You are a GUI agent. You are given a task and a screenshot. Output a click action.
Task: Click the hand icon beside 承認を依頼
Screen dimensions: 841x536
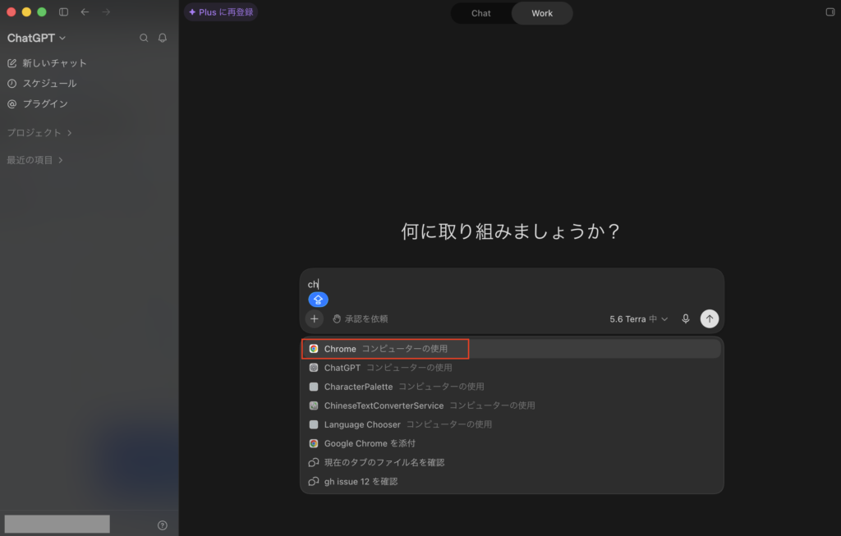337,319
